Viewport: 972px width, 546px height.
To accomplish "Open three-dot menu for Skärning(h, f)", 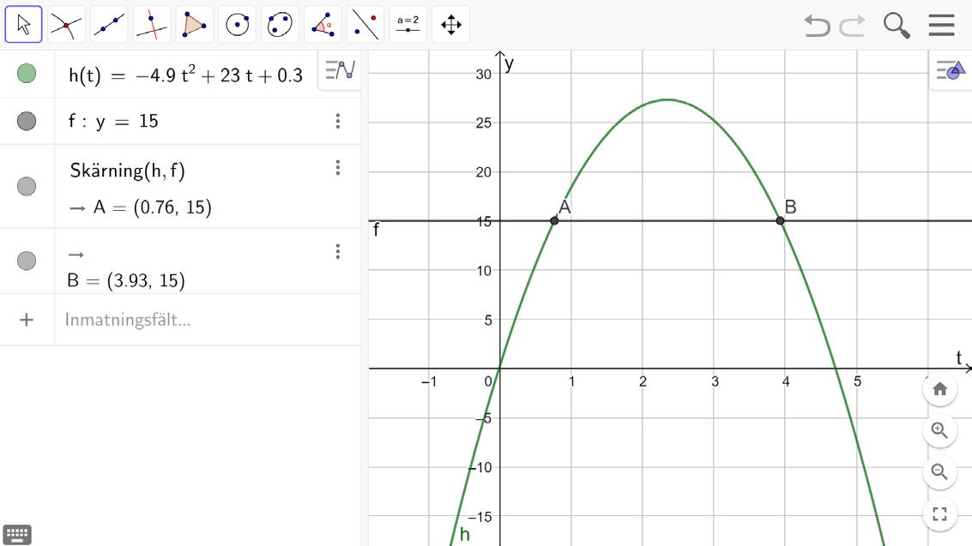I will (338, 168).
